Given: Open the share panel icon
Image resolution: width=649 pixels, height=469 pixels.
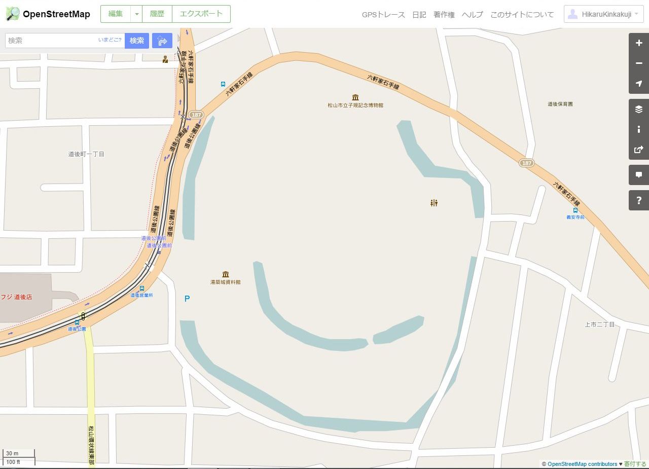Looking at the screenshot, I should coord(639,150).
